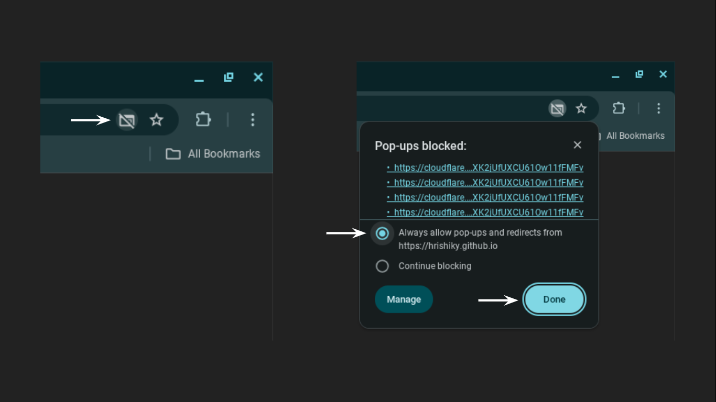Open All Bookmarks in right panel
The image size is (716, 402).
635,136
